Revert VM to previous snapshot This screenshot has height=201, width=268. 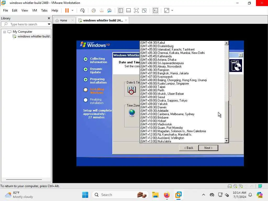click(x=102, y=10)
